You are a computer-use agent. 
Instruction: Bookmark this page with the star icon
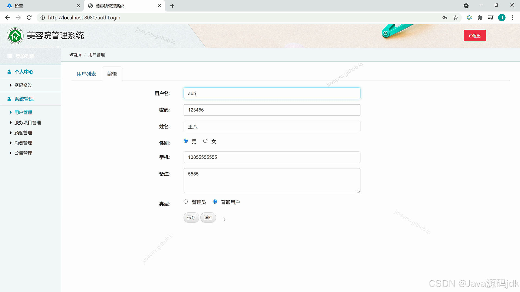click(x=456, y=18)
